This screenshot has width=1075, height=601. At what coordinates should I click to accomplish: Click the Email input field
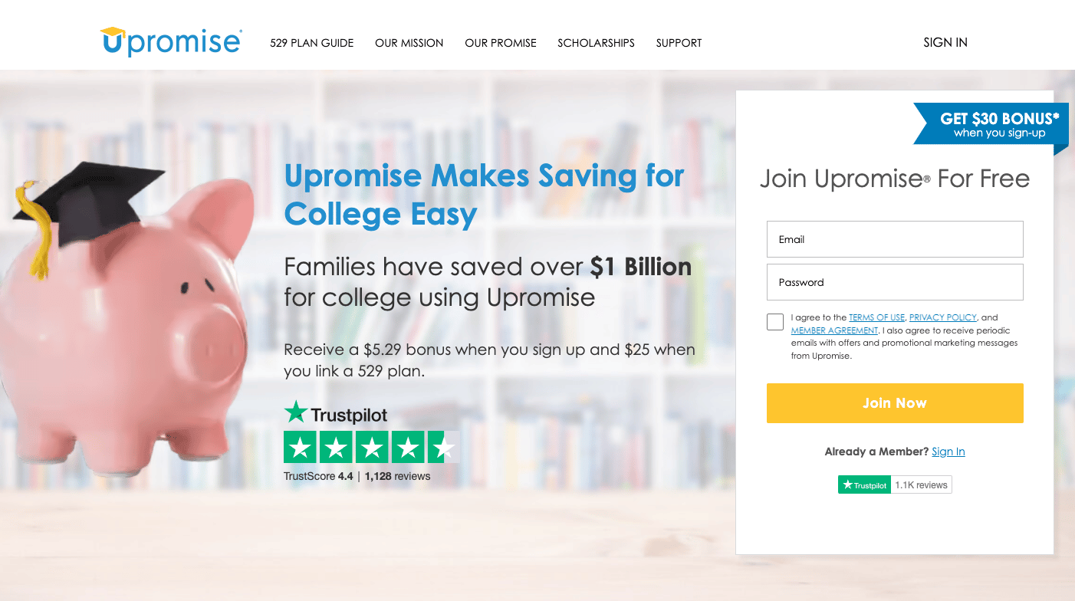[x=894, y=238]
